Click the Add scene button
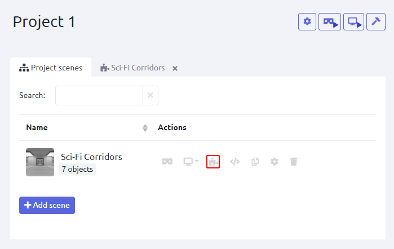Screen dimensions: 394x249 pos(47,205)
